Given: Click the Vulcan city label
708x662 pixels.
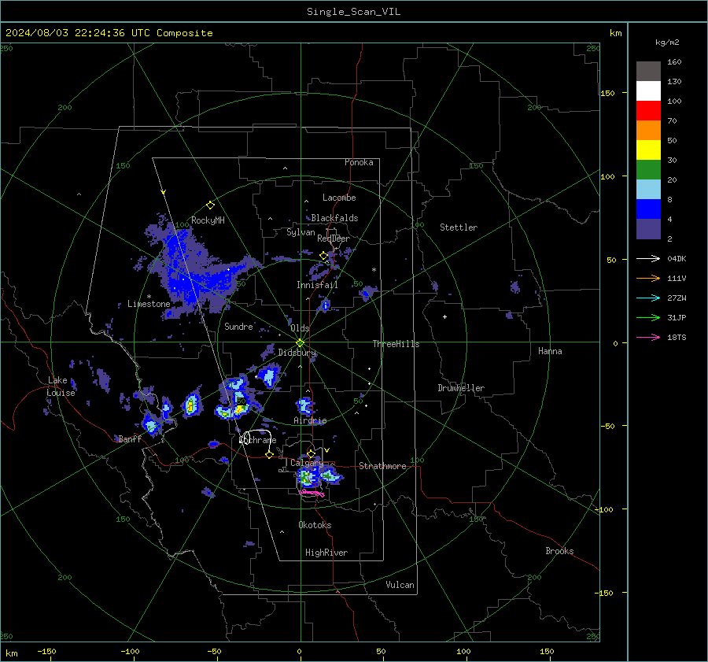Looking at the screenshot, I should (400, 585).
